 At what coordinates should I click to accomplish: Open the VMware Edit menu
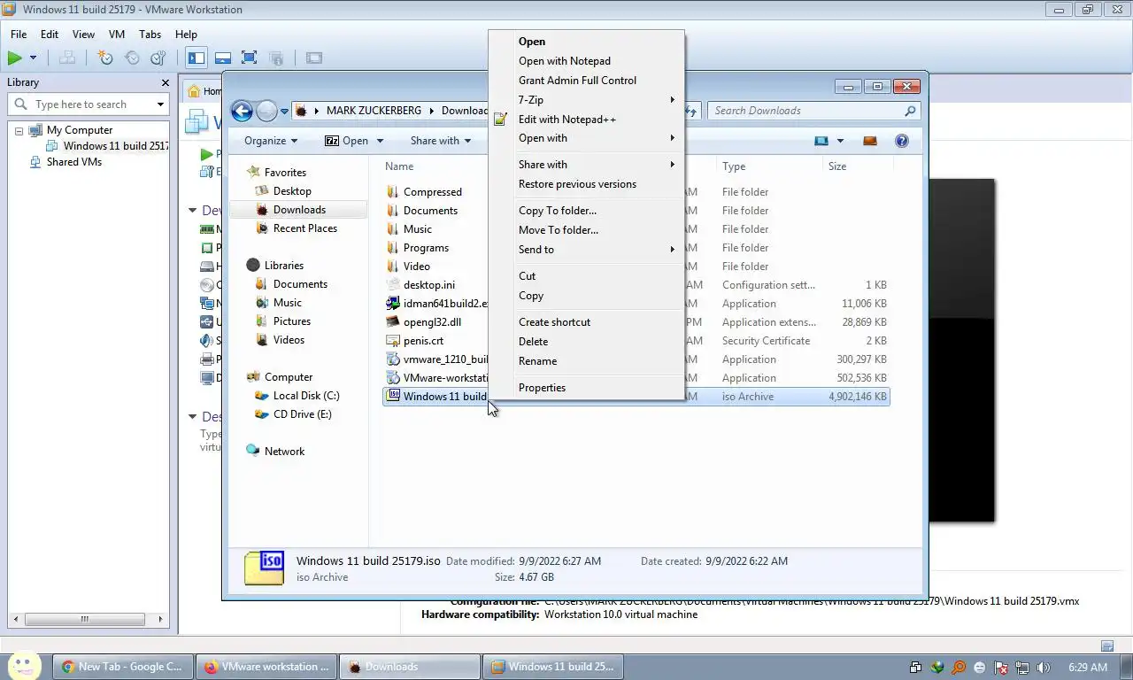(x=50, y=35)
